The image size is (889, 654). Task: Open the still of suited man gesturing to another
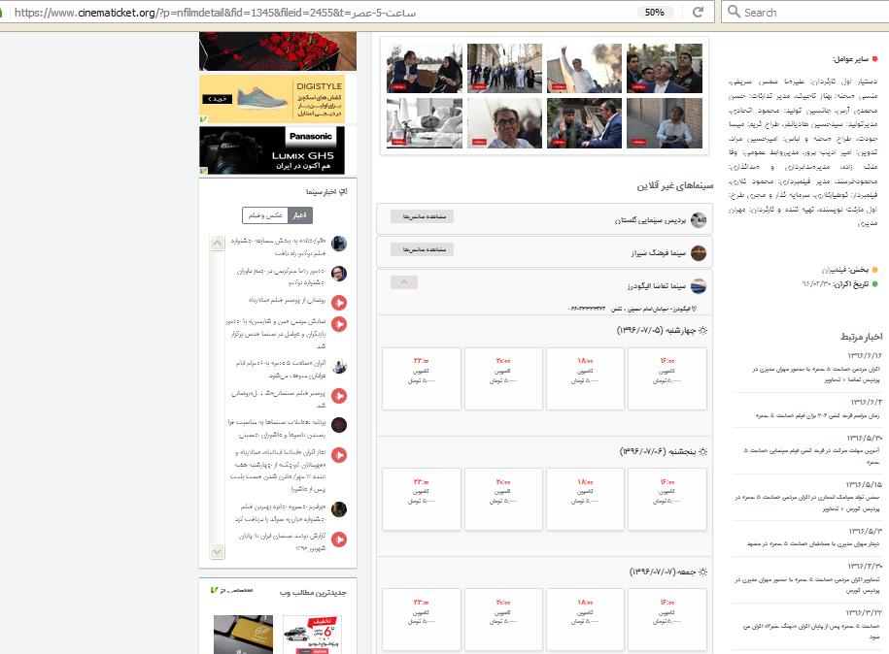[x=585, y=123]
